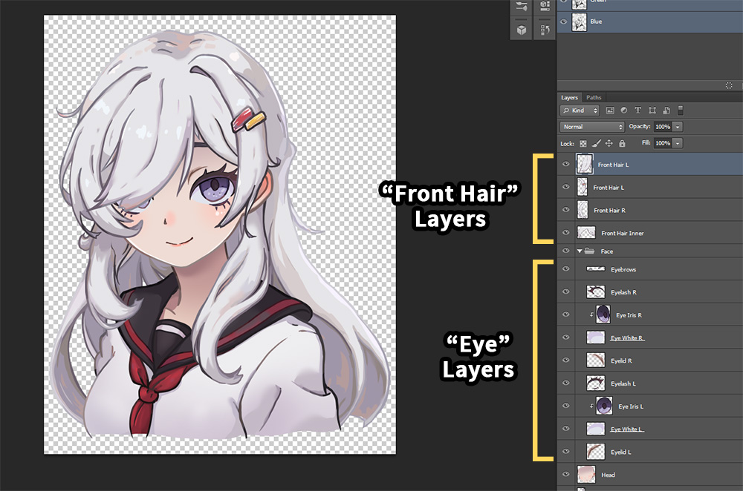743x491 pixels.
Task: Collapse the Face group disclosure triangle
Action: [x=580, y=251]
